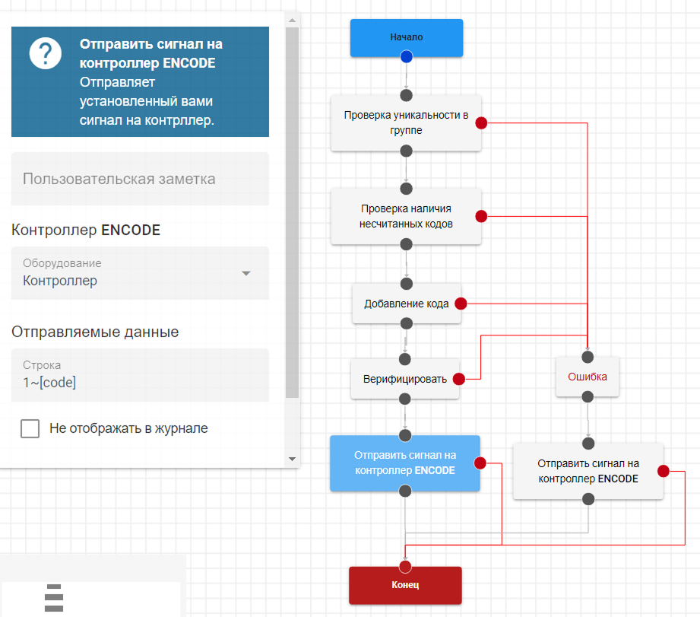Select the Конец end node
The width and height of the screenshot is (700, 617).
point(405,587)
